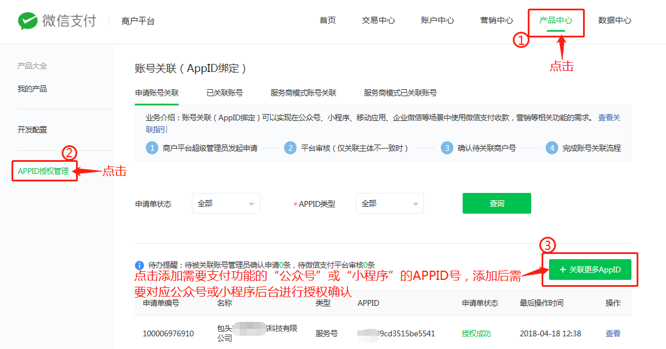Click the 申请单状态 column header

point(480,303)
